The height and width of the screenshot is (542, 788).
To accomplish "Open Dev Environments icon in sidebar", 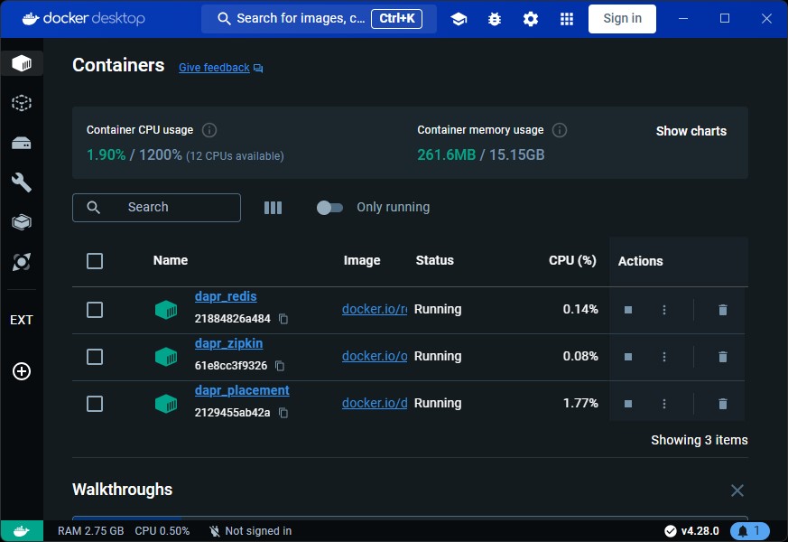I will (x=22, y=222).
